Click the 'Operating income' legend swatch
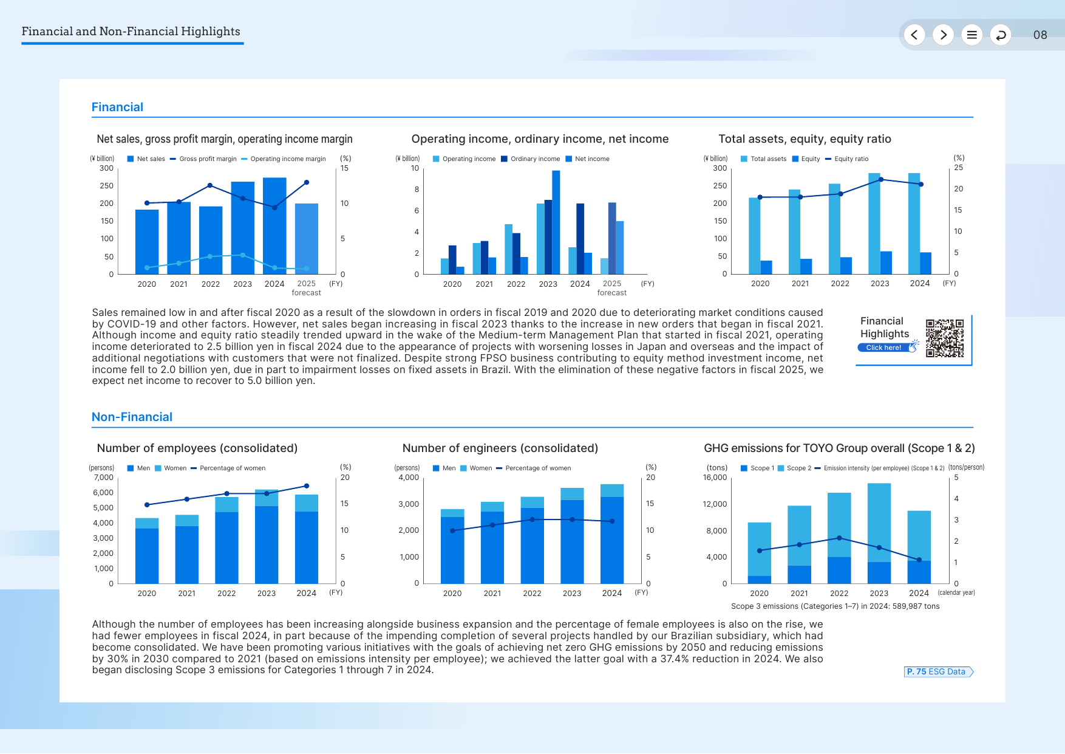The width and height of the screenshot is (1065, 754). (436, 159)
